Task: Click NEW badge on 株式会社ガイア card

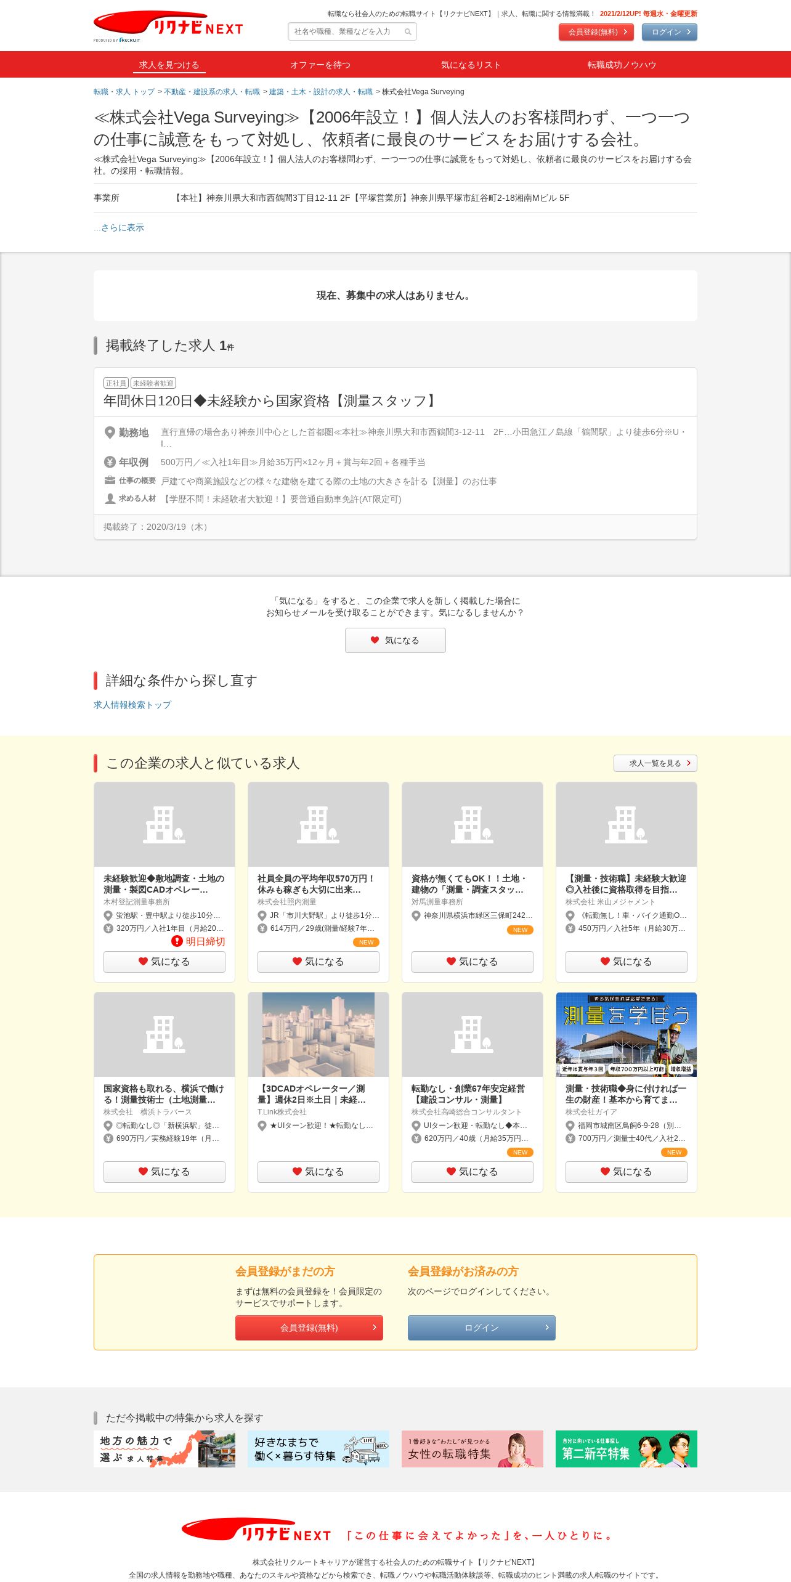Action: 674,1152
